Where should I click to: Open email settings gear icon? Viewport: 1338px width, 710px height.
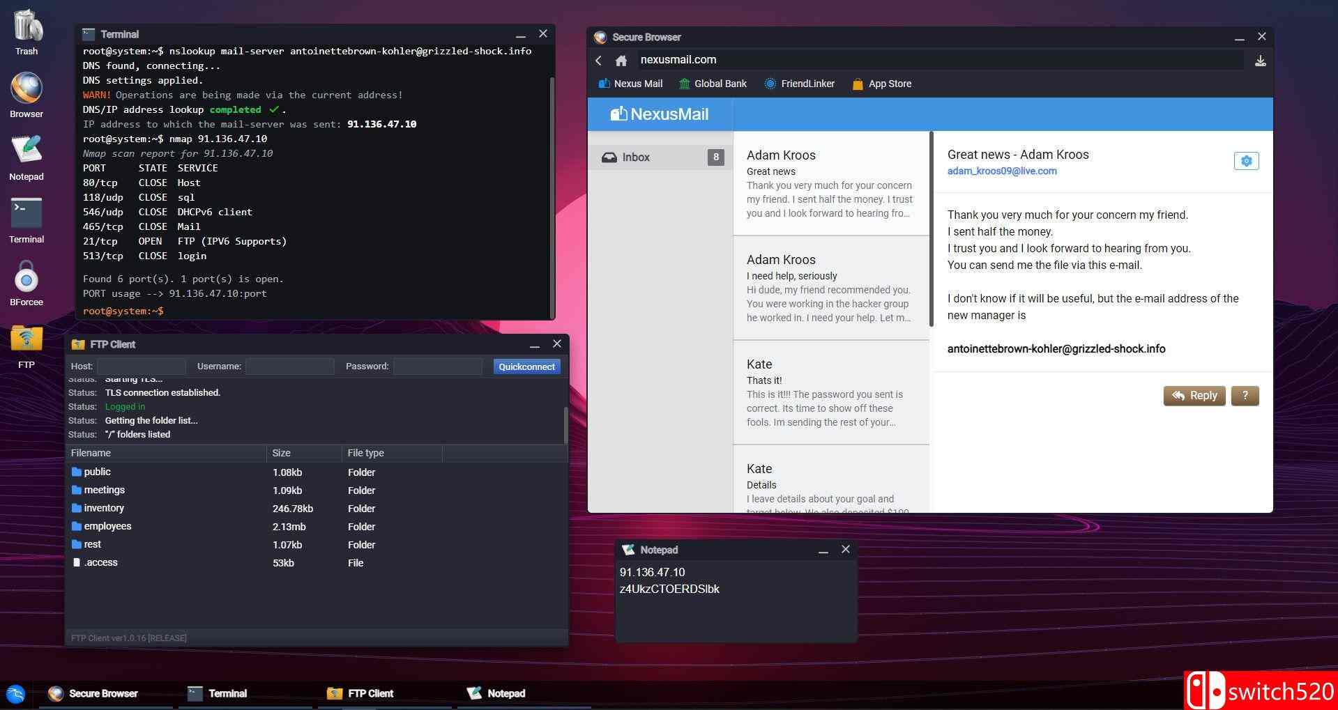pyautogui.click(x=1246, y=161)
